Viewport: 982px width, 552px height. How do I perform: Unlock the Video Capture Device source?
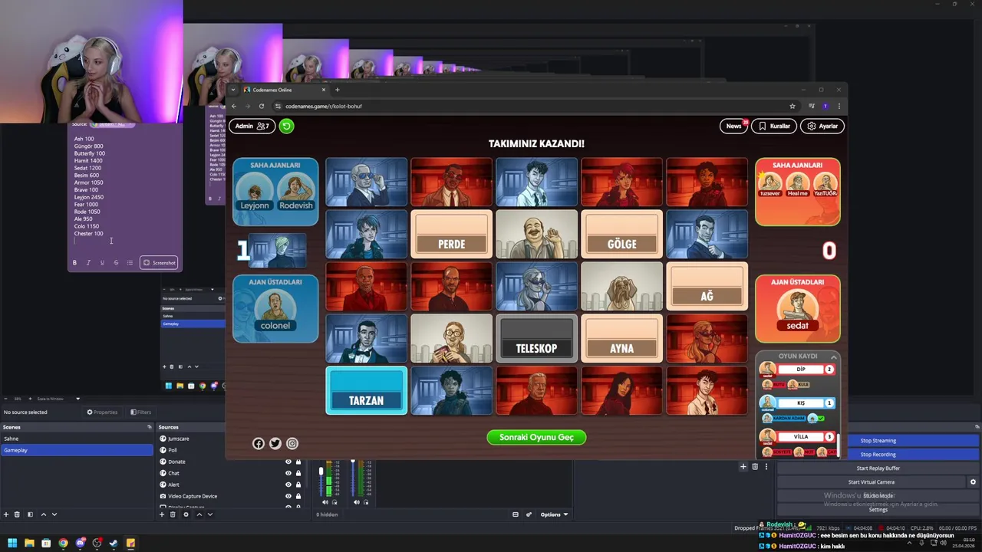pyautogui.click(x=298, y=496)
